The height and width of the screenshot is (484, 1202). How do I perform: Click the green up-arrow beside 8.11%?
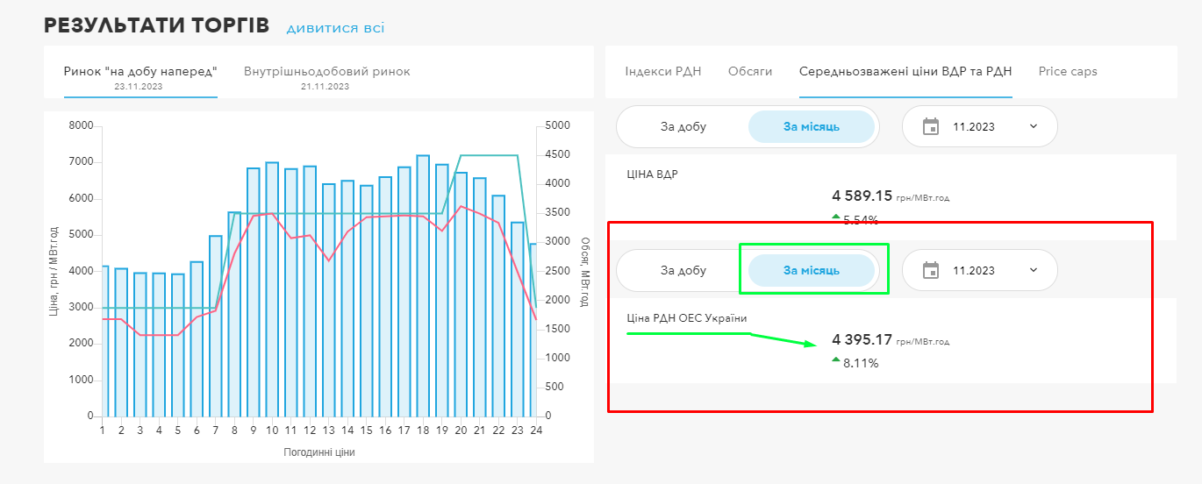(835, 359)
